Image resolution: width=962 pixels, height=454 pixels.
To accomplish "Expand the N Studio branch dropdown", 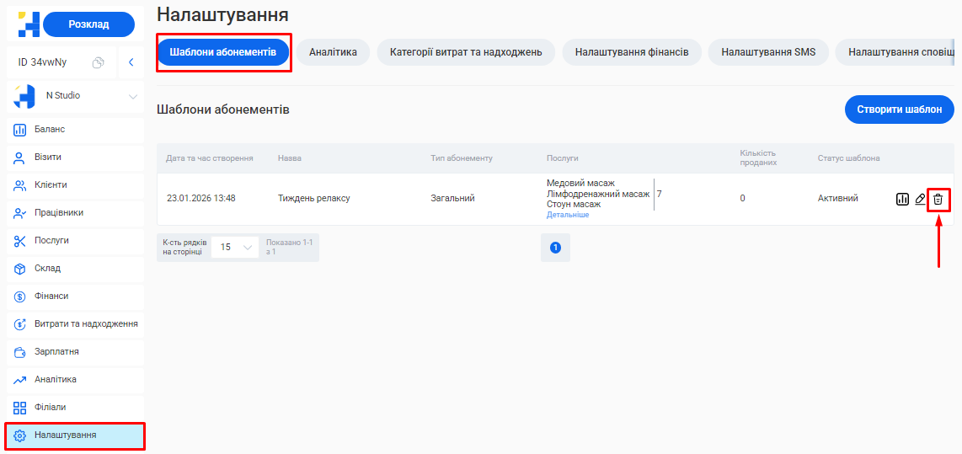I will 133,96.
